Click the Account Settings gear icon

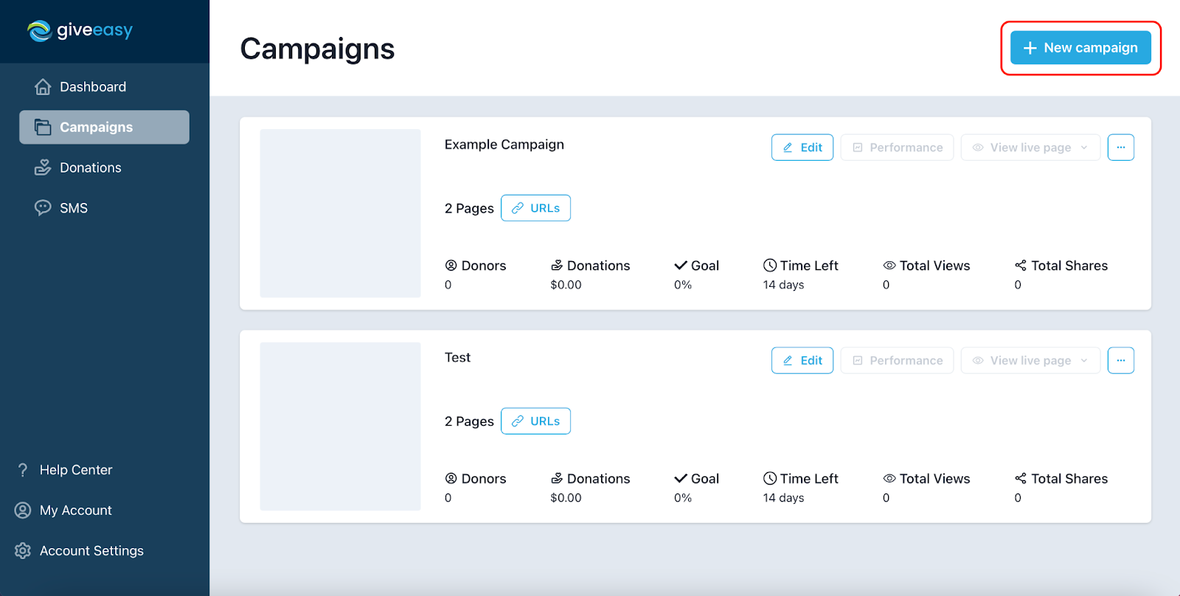click(x=23, y=551)
